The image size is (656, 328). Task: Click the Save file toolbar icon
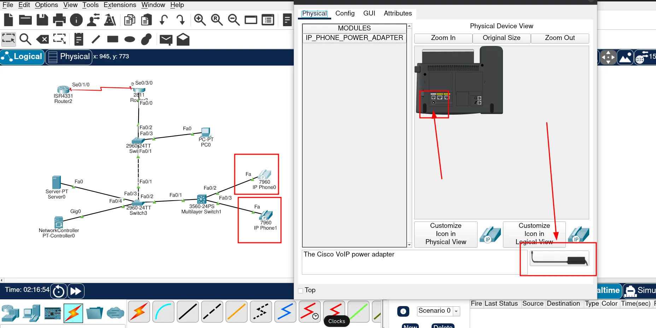tap(42, 20)
